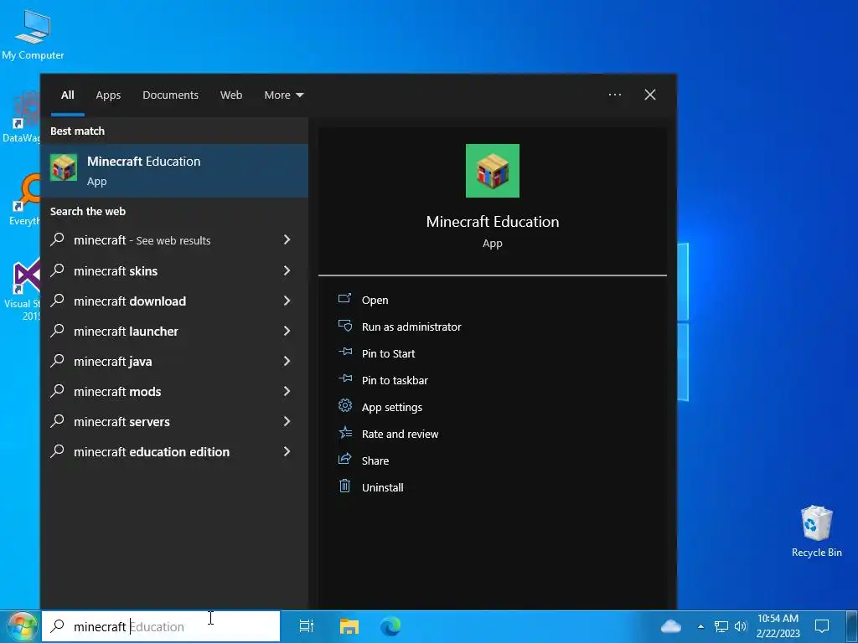This screenshot has height=643, width=858.
Task: Click the Run as administrator shield icon
Action: click(344, 326)
